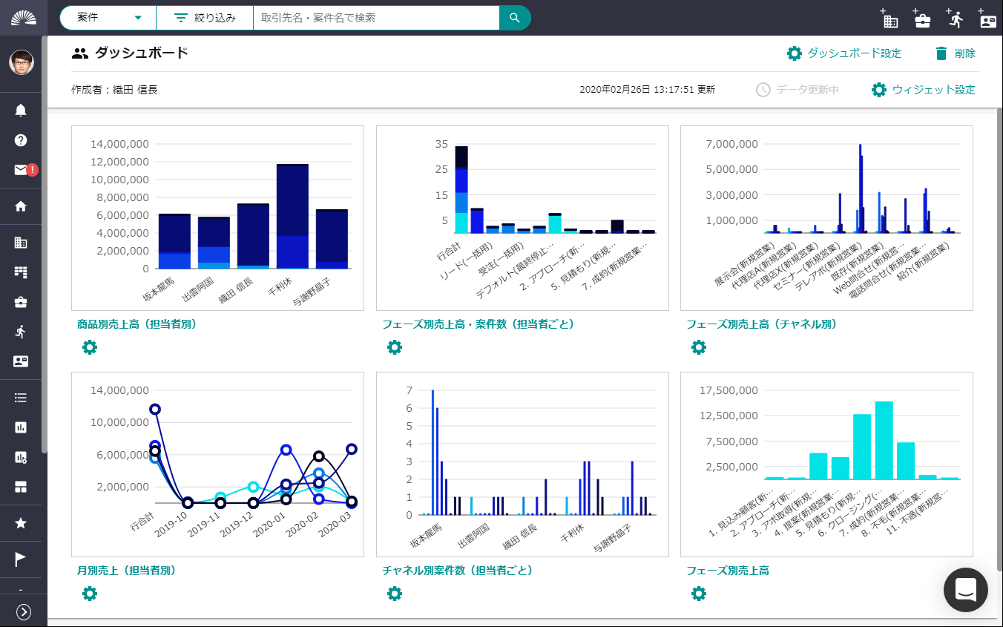This screenshot has height=627, width=1003.
Task: Open ウィジェット設定 widget settings
Action: tap(924, 90)
